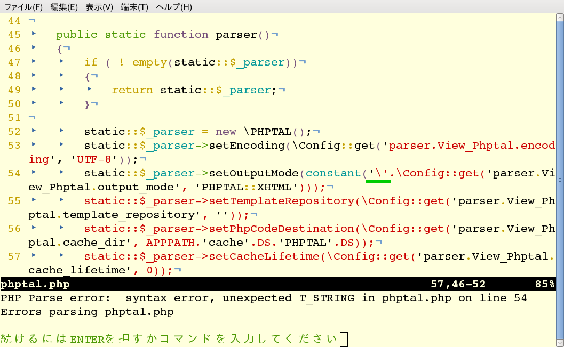
Task: Click closing brace on line 50
Action: (87, 104)
